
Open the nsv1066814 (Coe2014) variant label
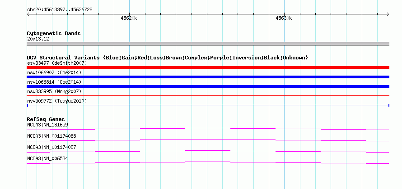(x=54, y=82)
